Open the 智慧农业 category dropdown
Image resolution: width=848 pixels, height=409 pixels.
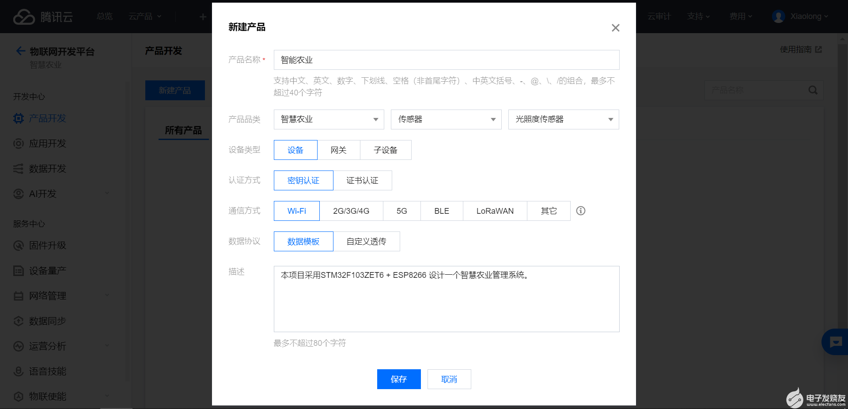coord(329,119)
